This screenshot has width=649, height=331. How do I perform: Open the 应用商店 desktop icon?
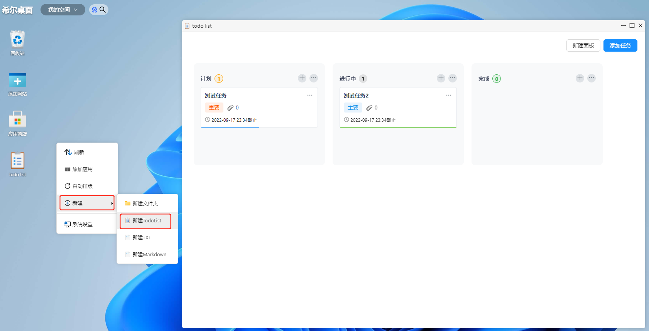17,124
